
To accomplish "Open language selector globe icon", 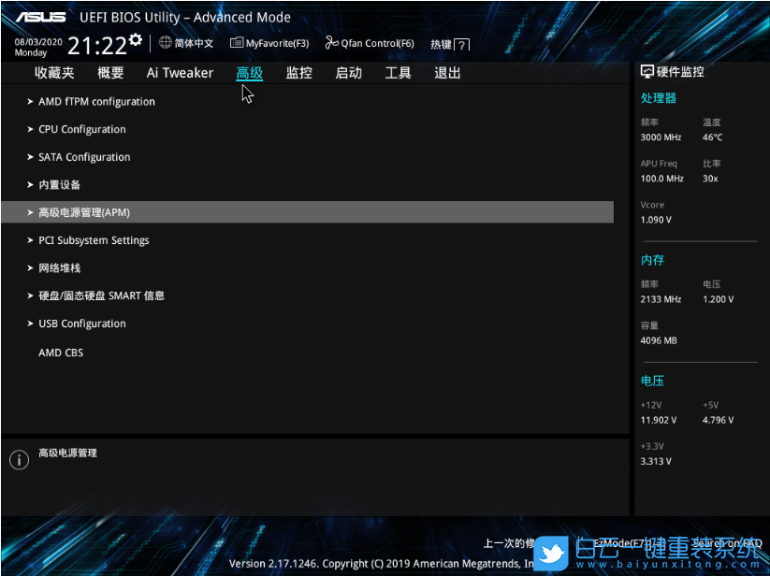I will [166, 42].
